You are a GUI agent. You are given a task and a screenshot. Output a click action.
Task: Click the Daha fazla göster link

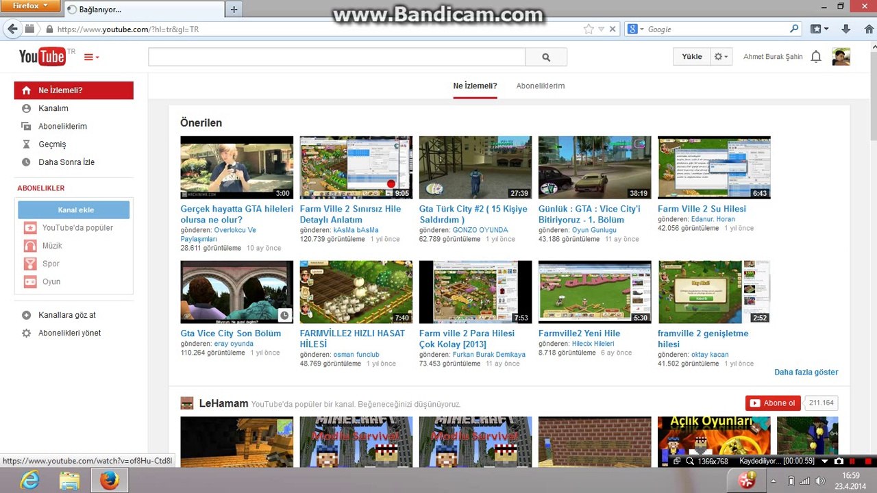[806, 372]
